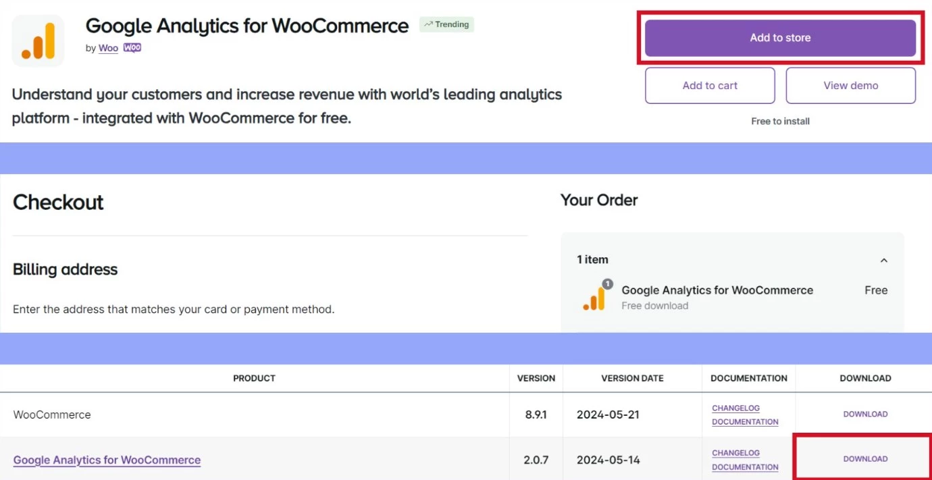Click the DOWNLOAD column header

[x=865, y=378]
